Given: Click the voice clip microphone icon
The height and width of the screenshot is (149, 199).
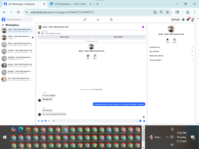Looking at the screenshot, I should [39, 121].
